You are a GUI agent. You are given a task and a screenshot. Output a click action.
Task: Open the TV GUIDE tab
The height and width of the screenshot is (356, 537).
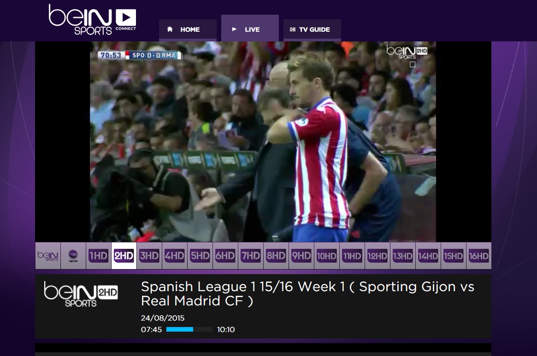[x=312, y=30]
